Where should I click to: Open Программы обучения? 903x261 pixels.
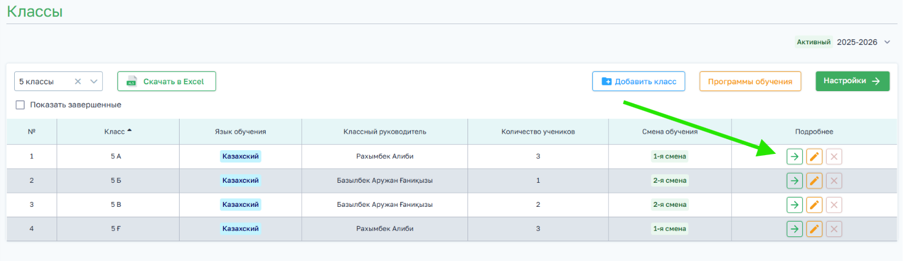pos(750,81)
